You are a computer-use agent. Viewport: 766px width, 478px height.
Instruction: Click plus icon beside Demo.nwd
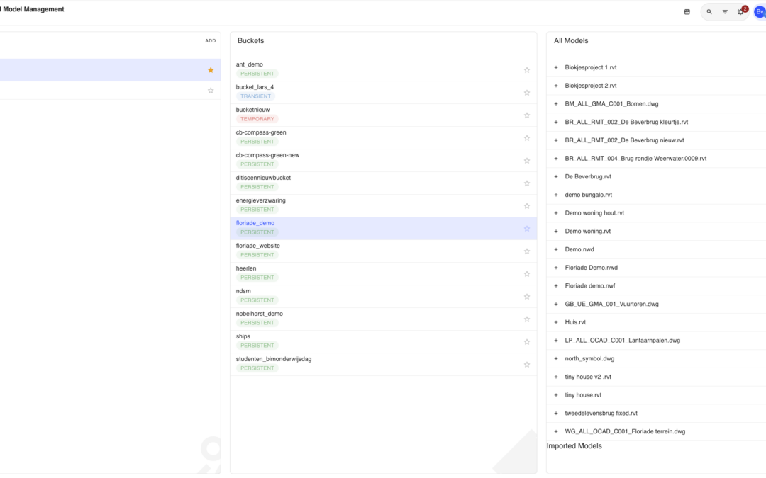(x=556, y=250)
